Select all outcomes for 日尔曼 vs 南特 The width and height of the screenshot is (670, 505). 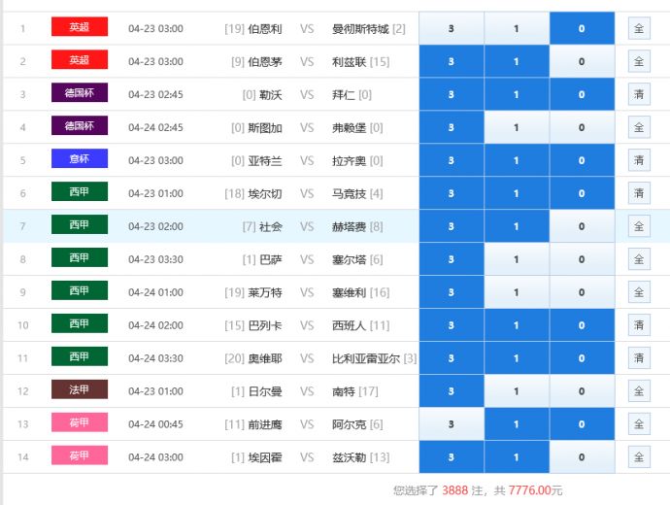point(639,391)
